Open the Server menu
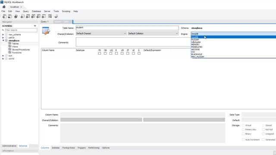 pyautogui.click(x=47, y=11)
